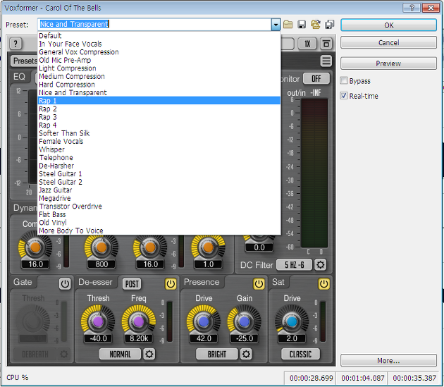
Task: Pick the Old Vinyl preset
Action: 159,223
